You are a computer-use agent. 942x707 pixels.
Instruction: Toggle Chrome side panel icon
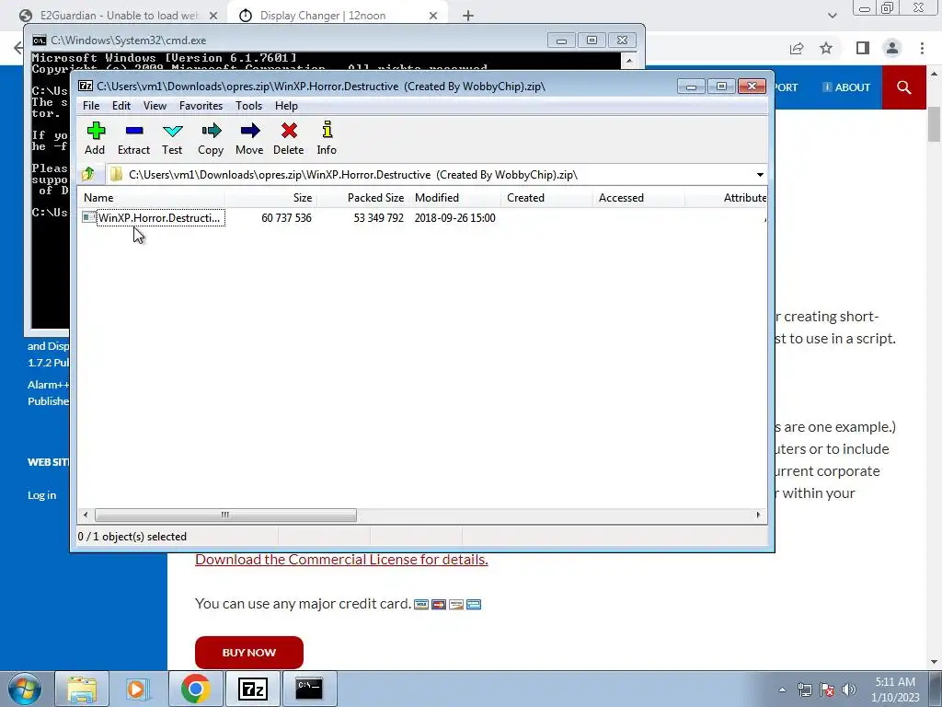point(863,48)
